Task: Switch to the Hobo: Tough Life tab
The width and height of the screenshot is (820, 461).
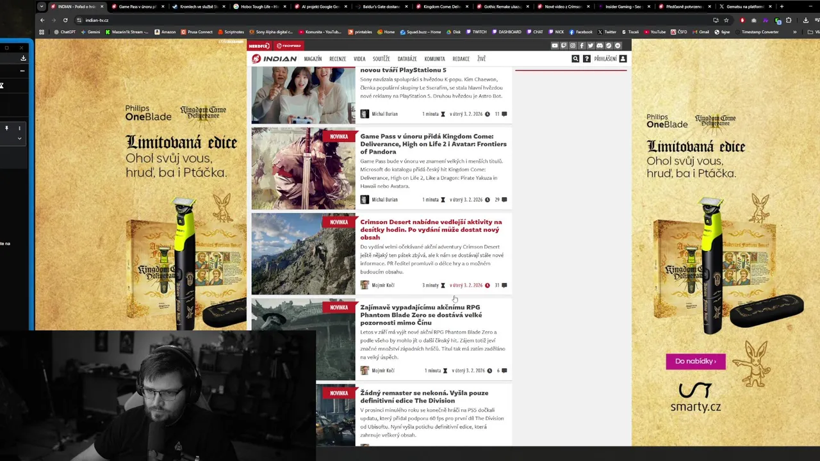Action: coord(259,6)
